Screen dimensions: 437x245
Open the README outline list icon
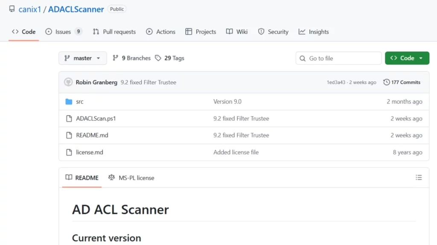click(x=419, y=177)
